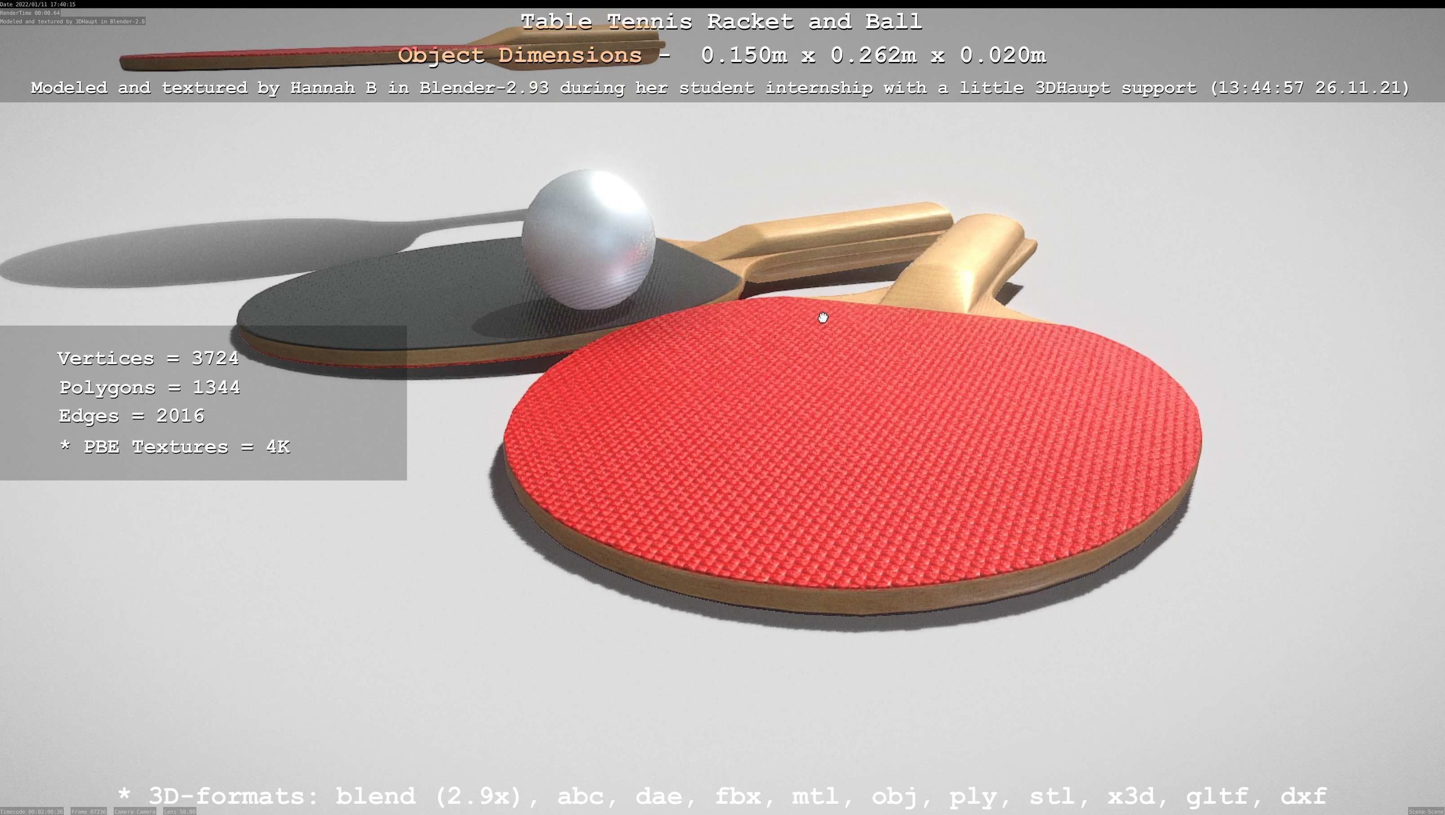Click the 'Edges = 2016' stat
This screenshot has width=1445, height=815.
(x=132, y=416)
